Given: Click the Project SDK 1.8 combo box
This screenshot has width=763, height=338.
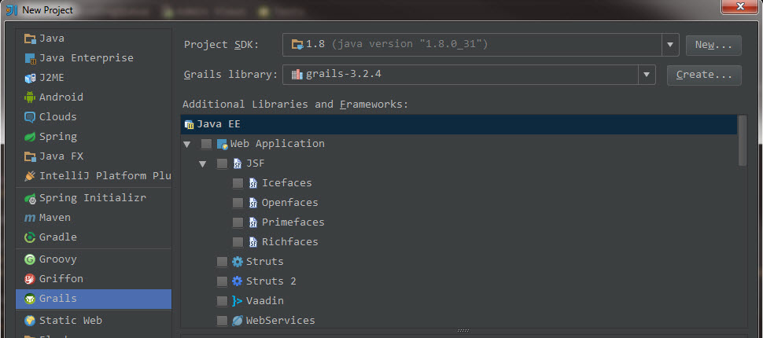Looking at the screenshot, I should [x=481, y=45].
